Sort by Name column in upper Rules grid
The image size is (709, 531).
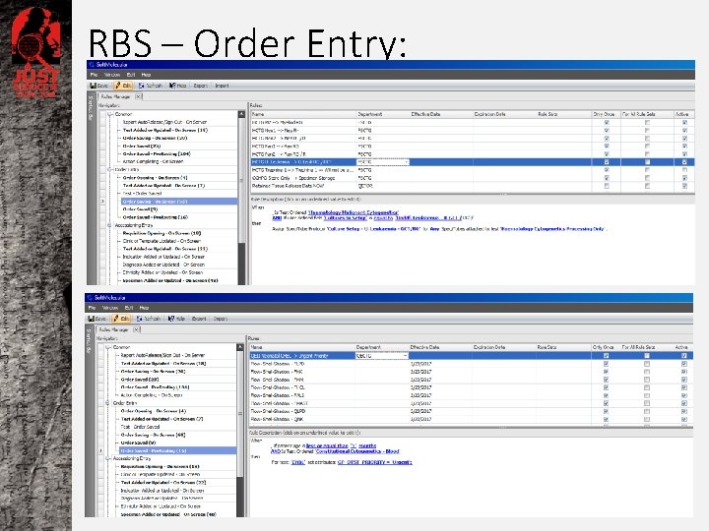(303, 114)
